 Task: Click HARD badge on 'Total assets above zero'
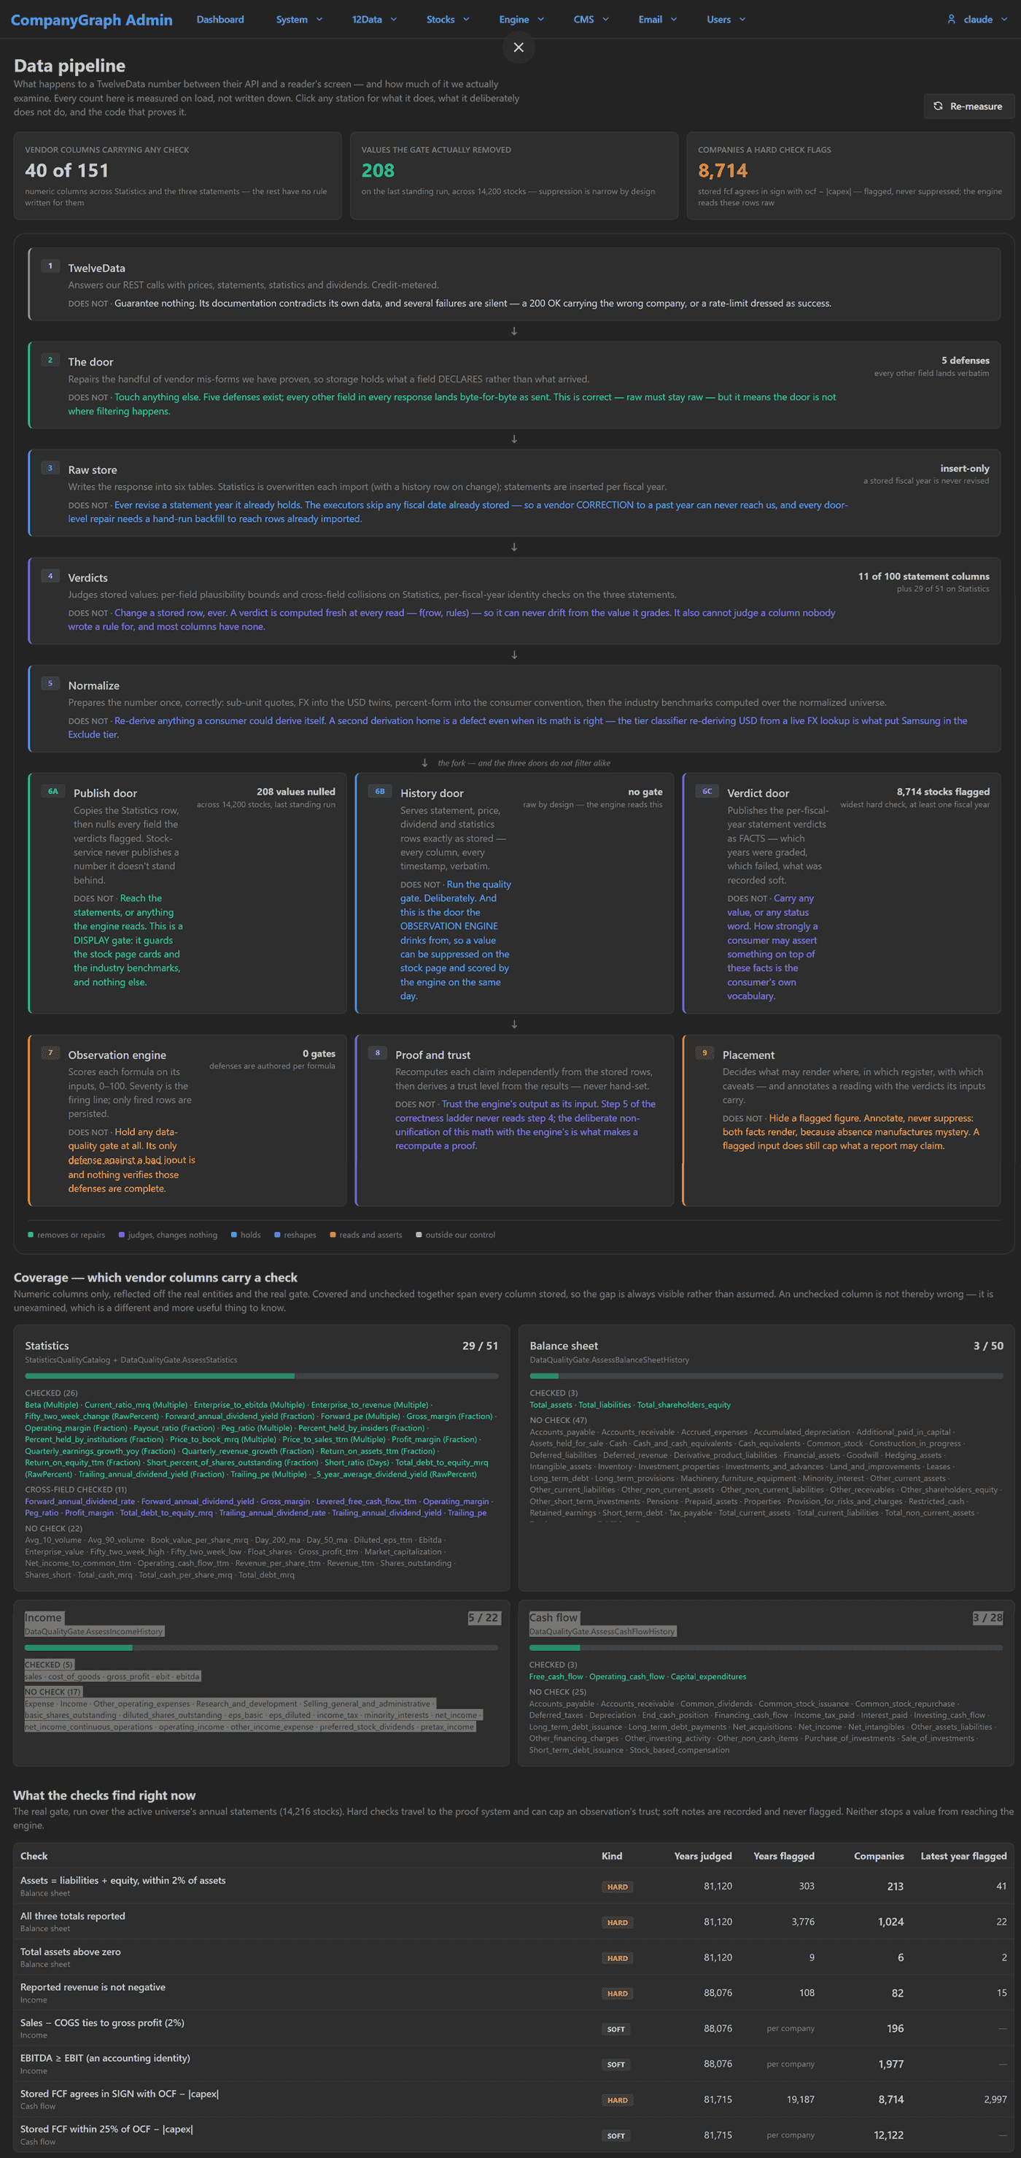coord(618,1958)
